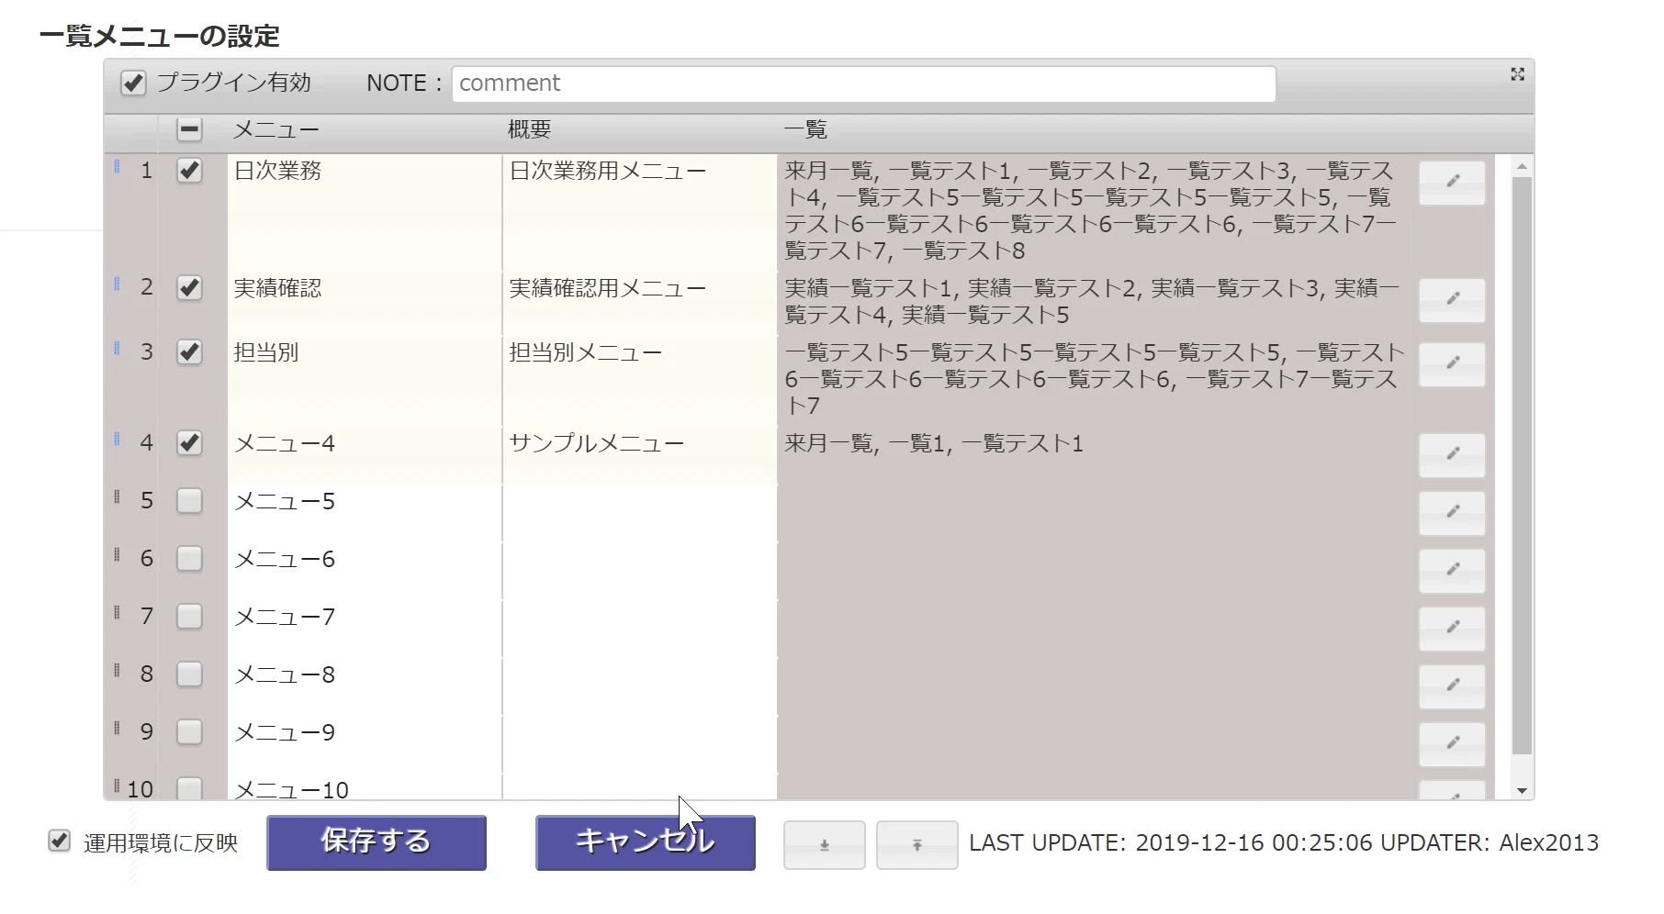Click the 実績確認用メニュー description cell
The height and width of the screenshot is (914, 1664).
pyautogui.click(x=640, y=303)
